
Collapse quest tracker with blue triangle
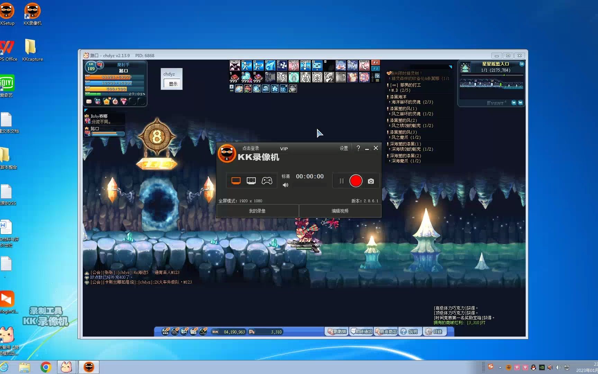point(450,67)
